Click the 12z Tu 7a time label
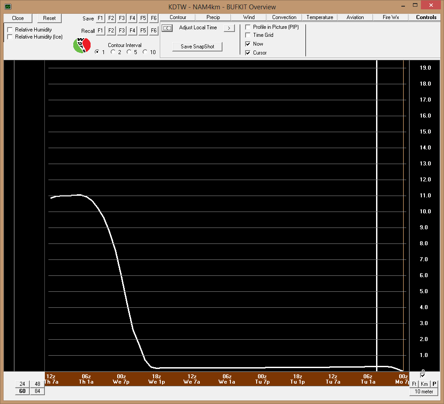444x404 pixels. (333, 379)
